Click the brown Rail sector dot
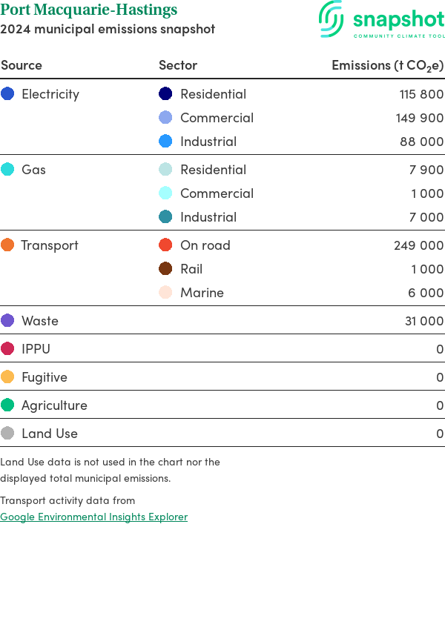 pos(165,269)
